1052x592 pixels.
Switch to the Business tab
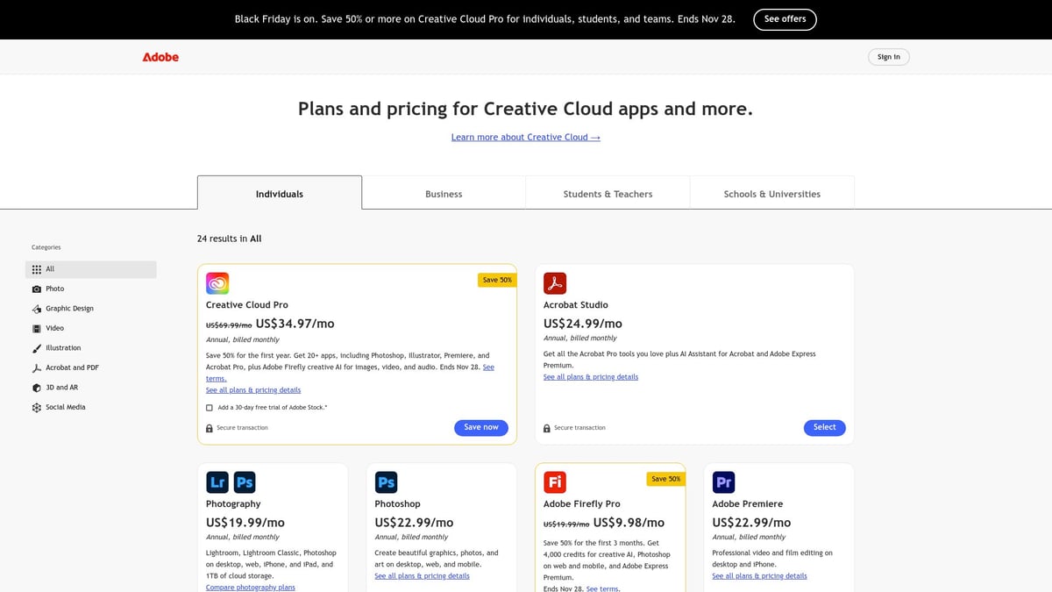[444, 193]
